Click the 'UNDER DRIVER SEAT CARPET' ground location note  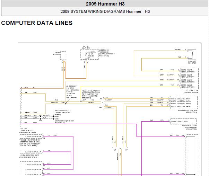point(63,113)
